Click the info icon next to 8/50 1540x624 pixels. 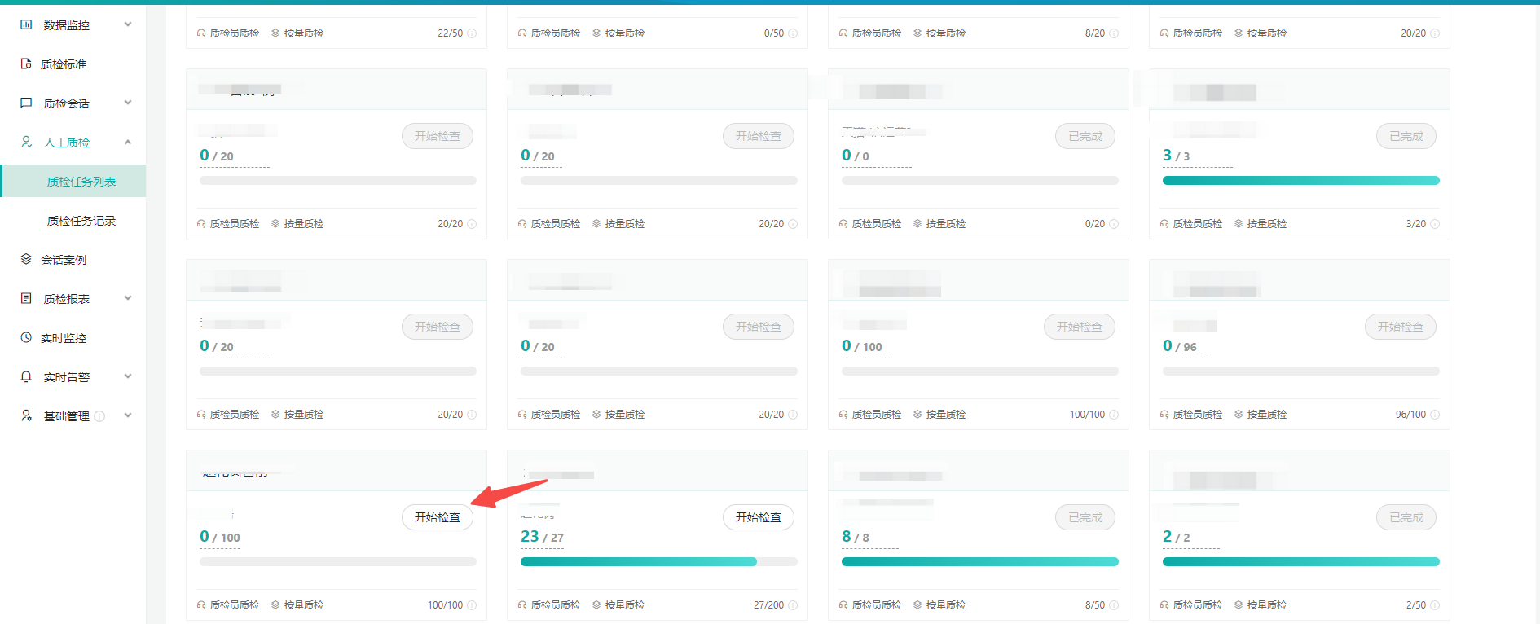click(x=1114, y=605)
